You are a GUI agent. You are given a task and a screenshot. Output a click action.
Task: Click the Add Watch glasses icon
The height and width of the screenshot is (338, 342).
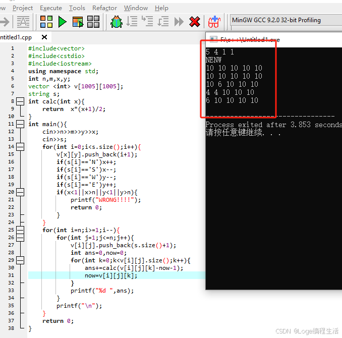[214, 22]
